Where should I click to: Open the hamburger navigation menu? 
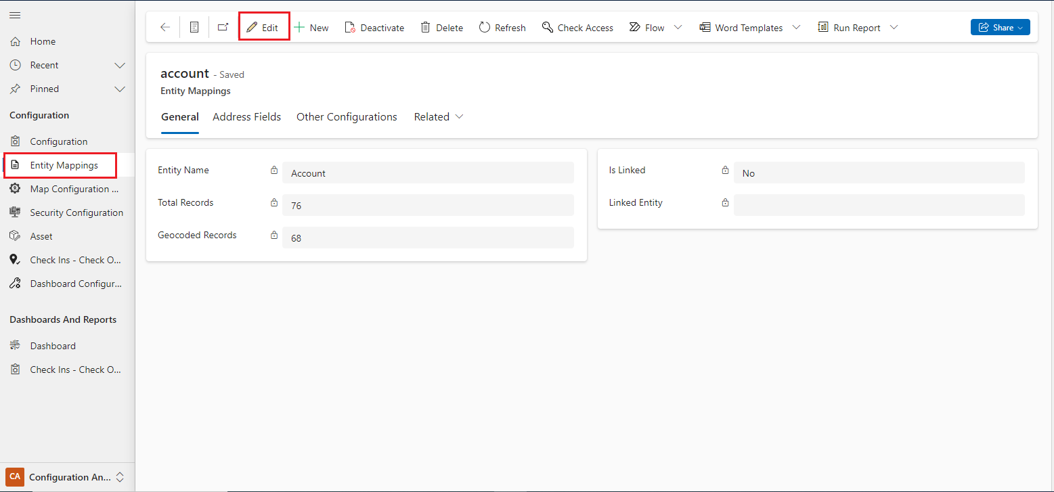click(15, 15)
